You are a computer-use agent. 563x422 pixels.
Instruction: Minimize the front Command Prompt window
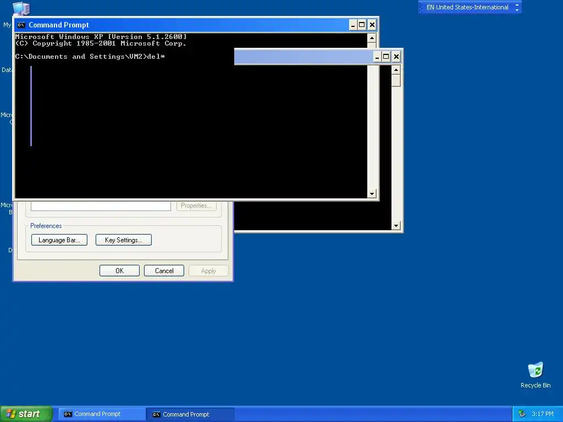[353, 25]
